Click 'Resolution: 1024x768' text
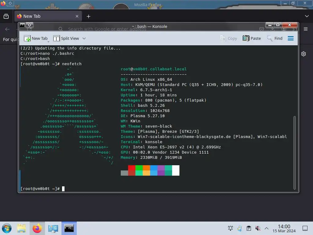This screenshot has width=313, height=235. point(145,110)
